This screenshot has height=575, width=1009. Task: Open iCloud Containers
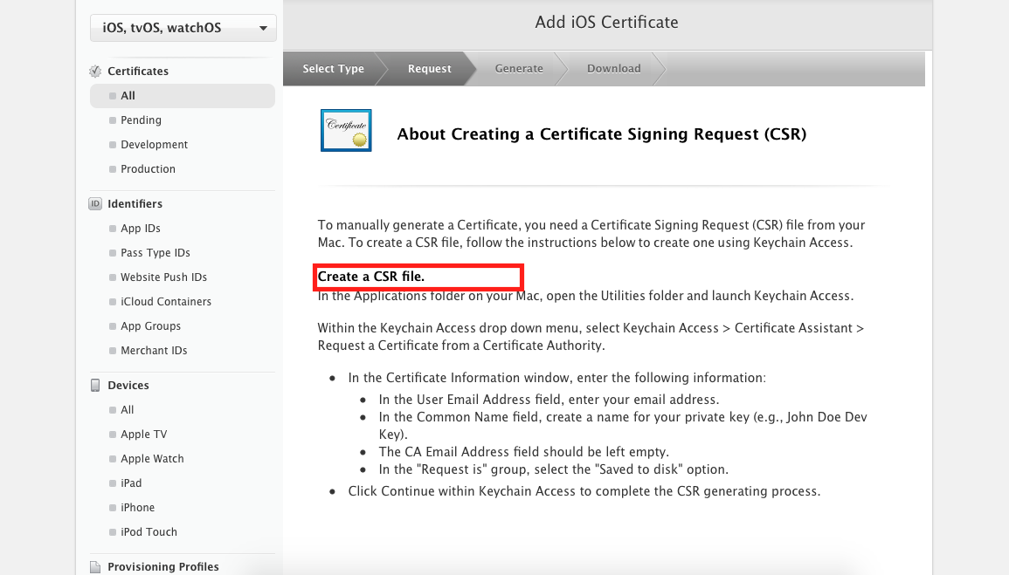(x=166, y=301)
